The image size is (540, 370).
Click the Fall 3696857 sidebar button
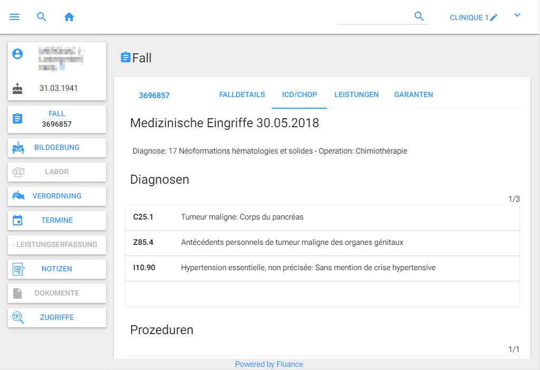pyautogui.click(x=57, y=119)
